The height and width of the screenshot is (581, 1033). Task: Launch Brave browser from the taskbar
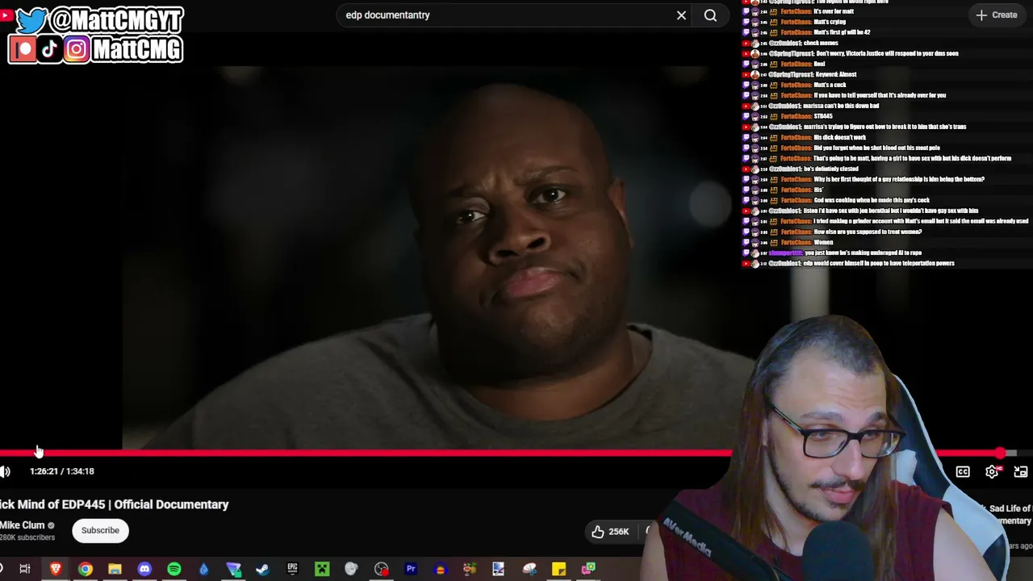tap(56, 569)
